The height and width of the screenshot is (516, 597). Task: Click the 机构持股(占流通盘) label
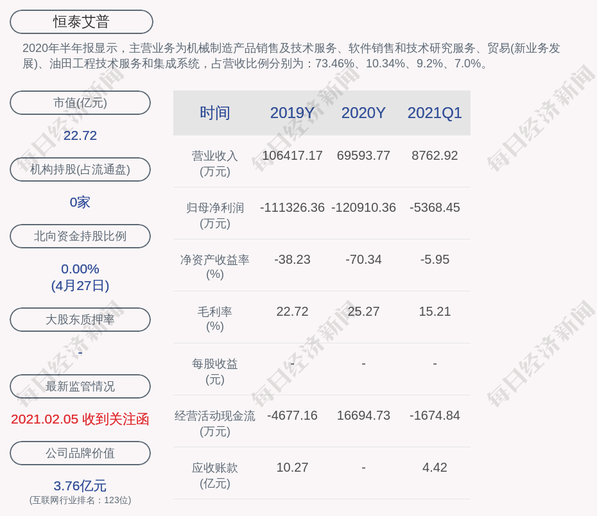[x=80, y=169]
